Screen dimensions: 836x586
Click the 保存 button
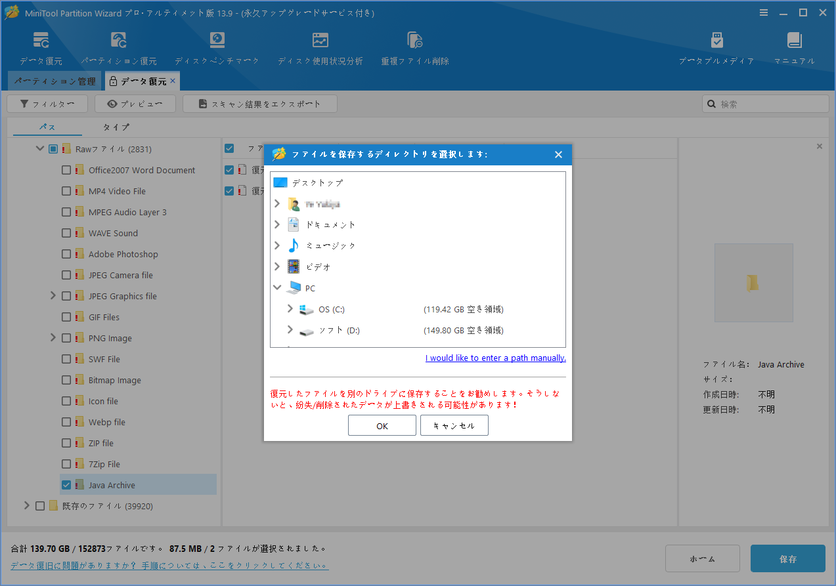788,559
